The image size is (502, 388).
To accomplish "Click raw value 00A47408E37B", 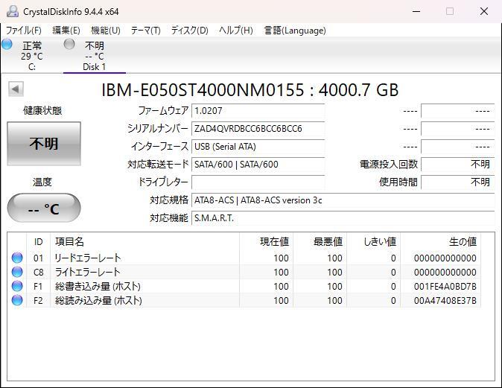I will coord(445,301).
